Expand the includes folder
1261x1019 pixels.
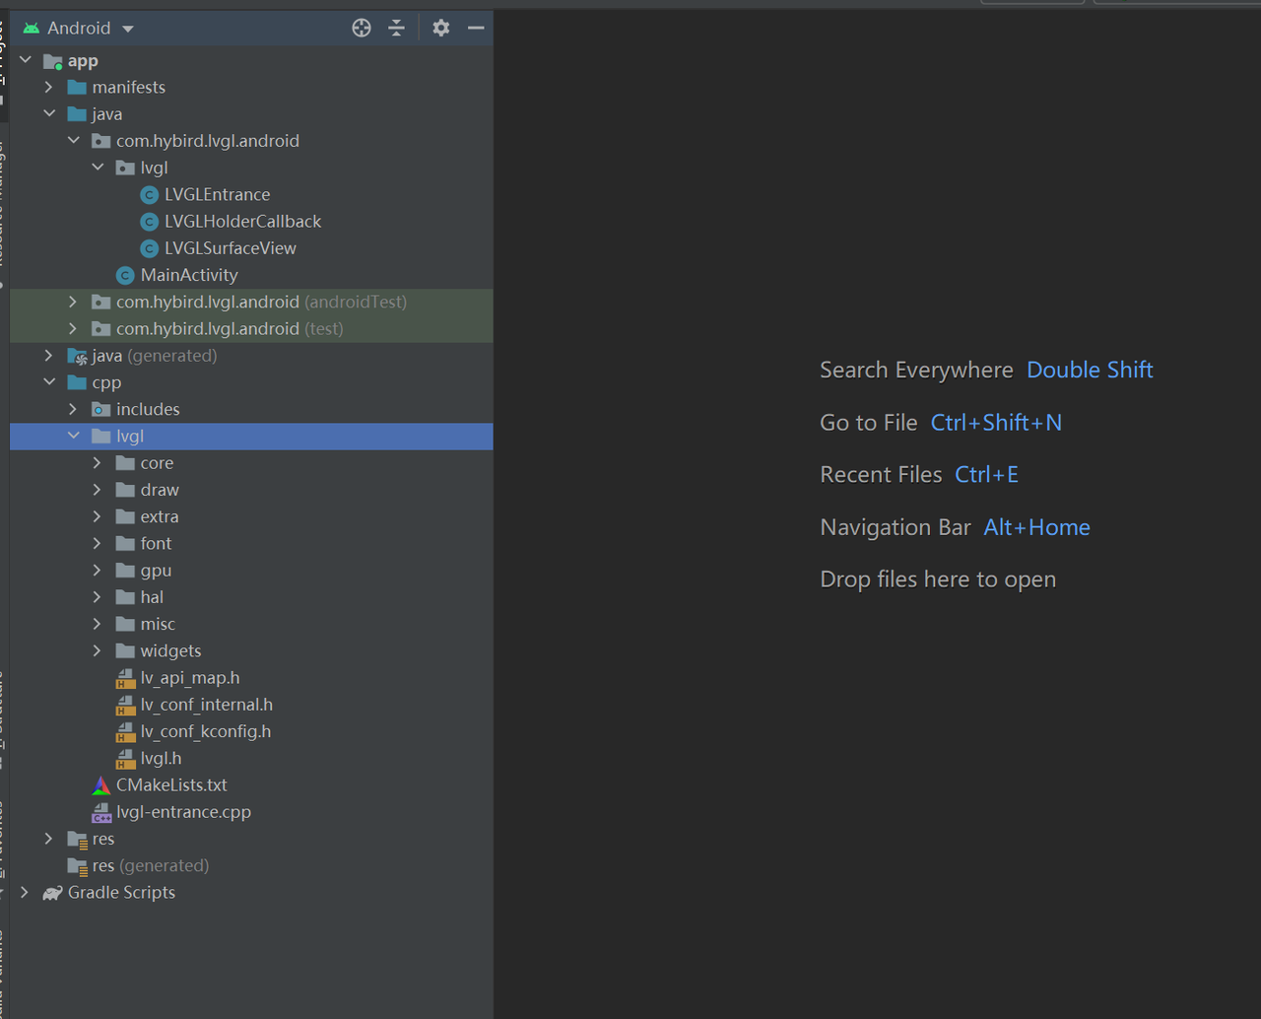[74, 409]
